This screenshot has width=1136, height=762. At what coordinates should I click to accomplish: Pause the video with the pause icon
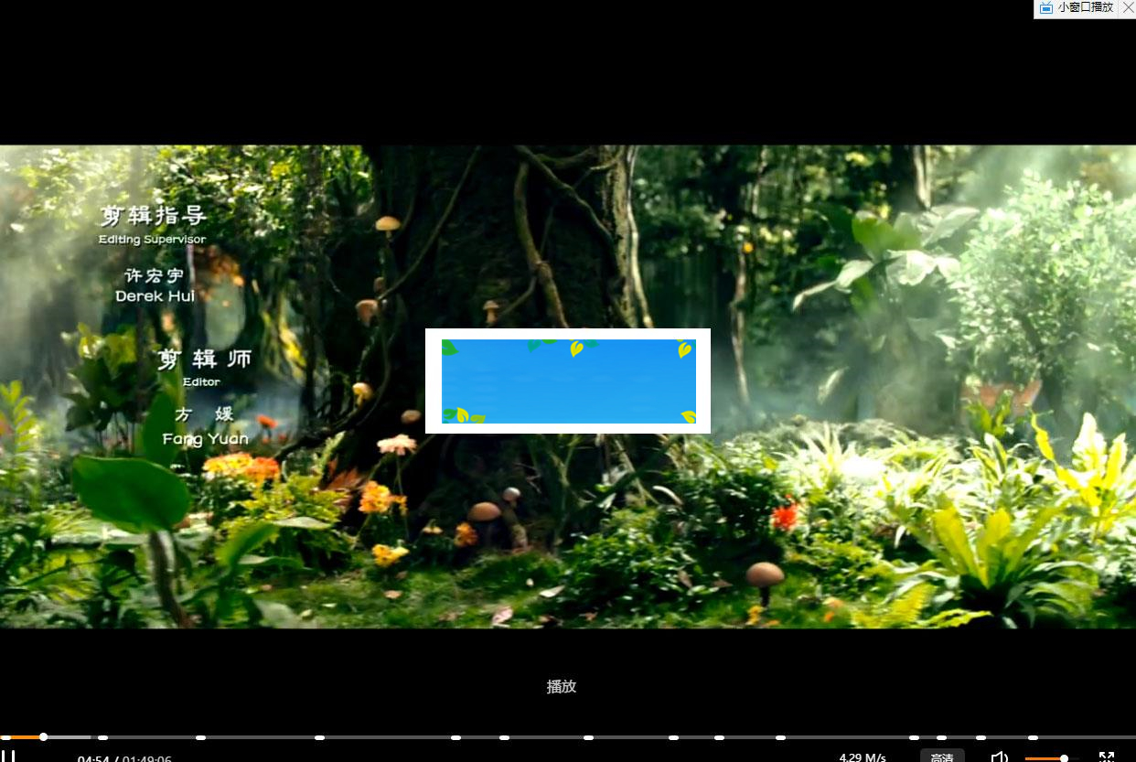pos(10,757)
